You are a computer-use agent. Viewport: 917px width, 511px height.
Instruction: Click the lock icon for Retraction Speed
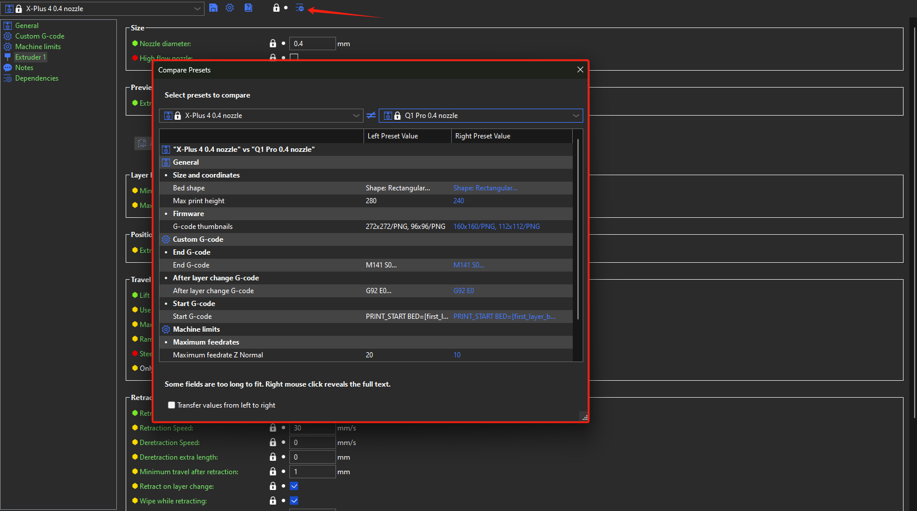[272, 427]
